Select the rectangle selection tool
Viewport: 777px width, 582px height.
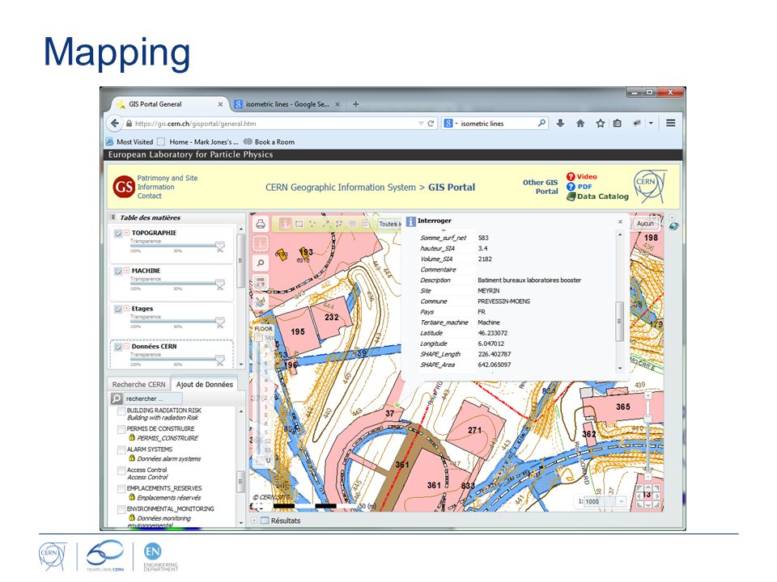coord(299,224)
